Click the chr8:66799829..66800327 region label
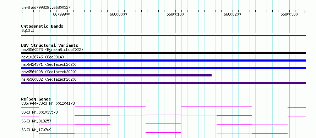Image resolution: width=316 pixels, height=138 pixels. tap(46, 7)
